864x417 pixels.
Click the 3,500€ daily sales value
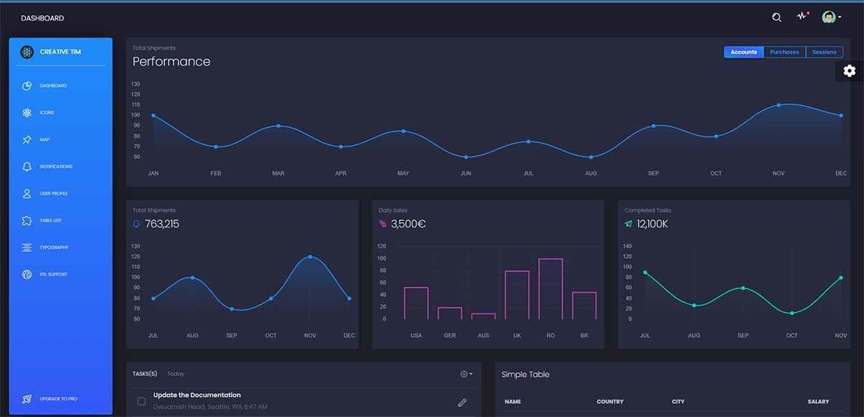408,224
